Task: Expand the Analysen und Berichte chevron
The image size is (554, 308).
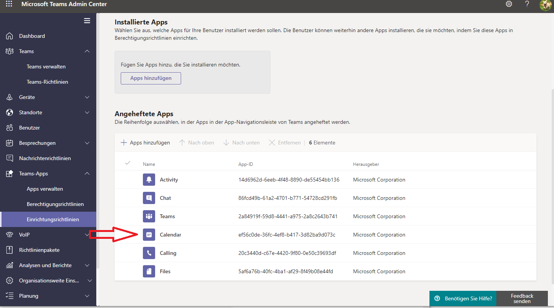Action: pos(87,265)
